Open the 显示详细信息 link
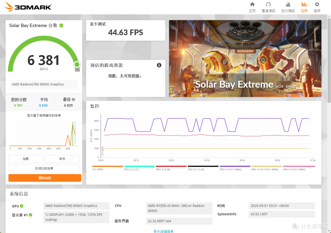The height and width of the screenshot is (233, 331). 163,231
